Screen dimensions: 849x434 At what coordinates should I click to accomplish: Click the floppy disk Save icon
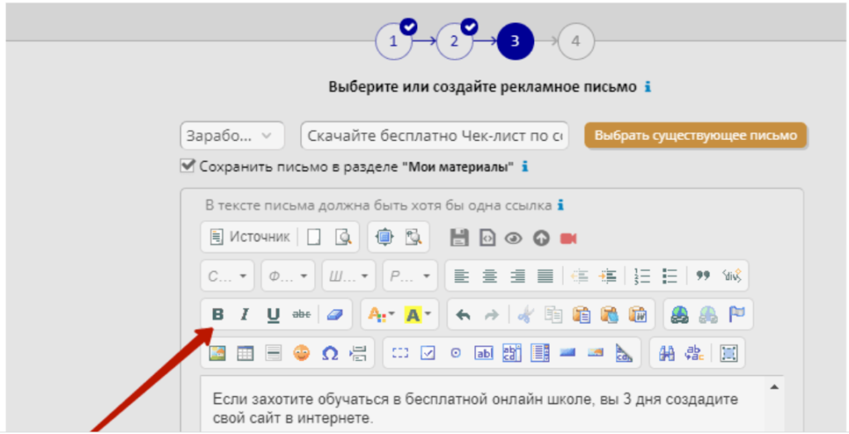(459, 238)
